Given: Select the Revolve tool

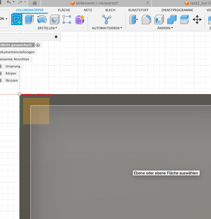Looking at the screenshot, I should 42,20.
